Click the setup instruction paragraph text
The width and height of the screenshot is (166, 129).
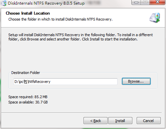[x=81, y=37]
